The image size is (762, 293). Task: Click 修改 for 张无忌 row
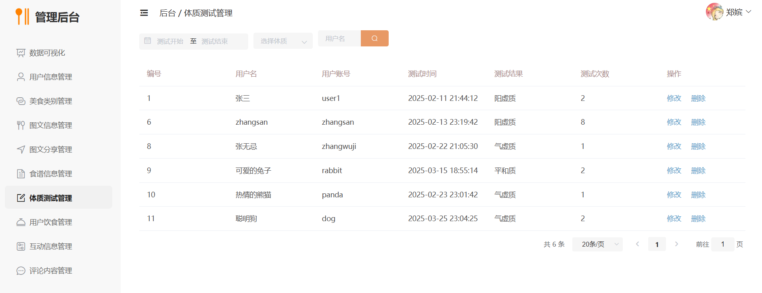pos(674,146)
